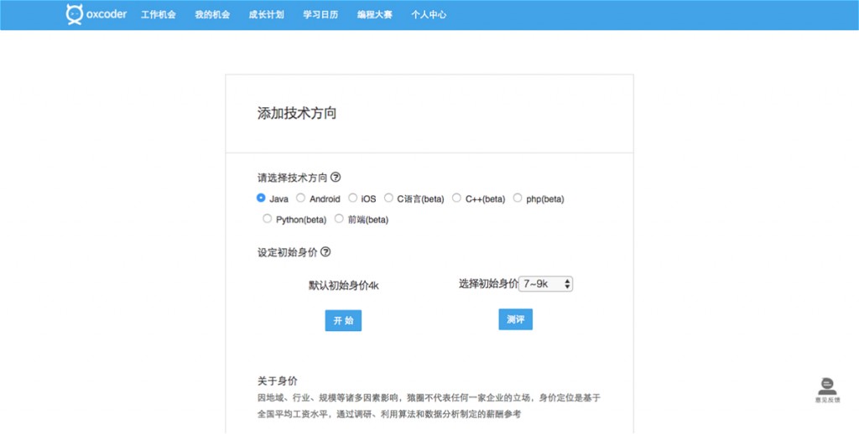Choose the iOS radio option

pyautogui.click(x=352, y=199)
